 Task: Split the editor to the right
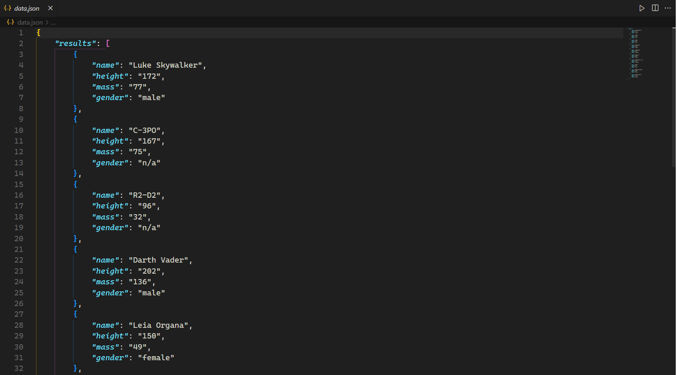655,8
